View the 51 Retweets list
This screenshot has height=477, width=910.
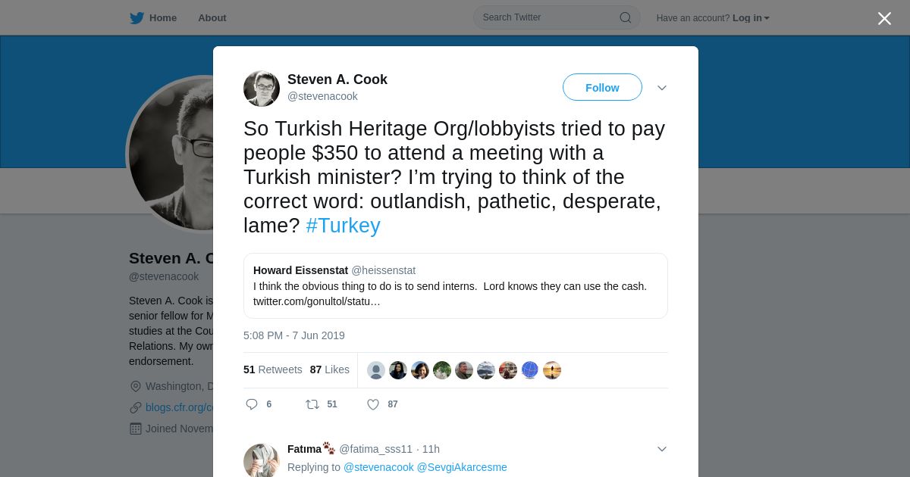click(272, 369)
